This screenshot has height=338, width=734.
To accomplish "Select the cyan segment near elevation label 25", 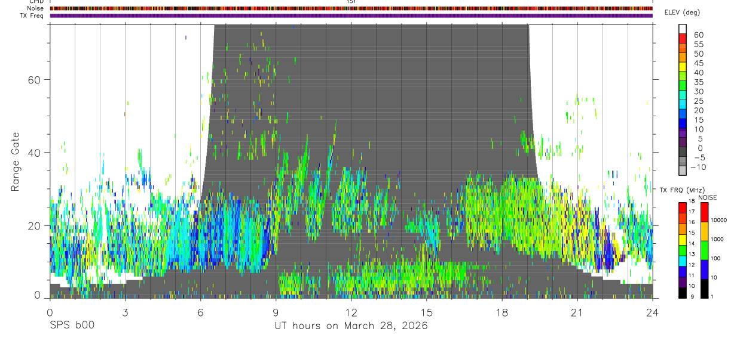I will tap(683, 104).
